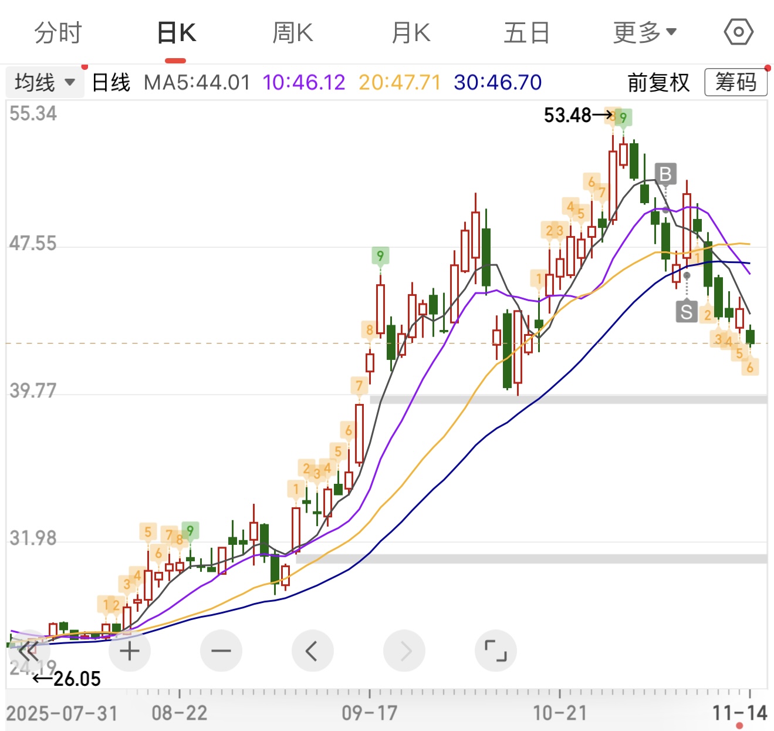Click the gray S sell marker

tap(687, 311)
